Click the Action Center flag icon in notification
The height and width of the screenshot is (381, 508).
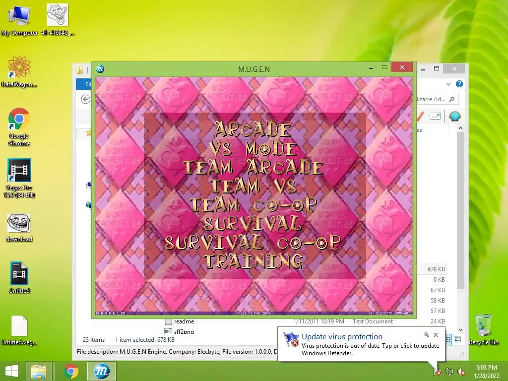tap(291, 339)
